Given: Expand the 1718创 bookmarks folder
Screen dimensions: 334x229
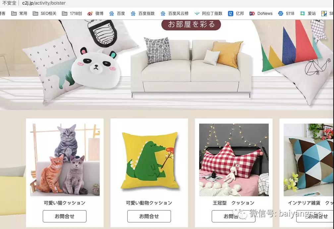Looking at the screenshot, I should pyautogui.click(x=72, y=13).
